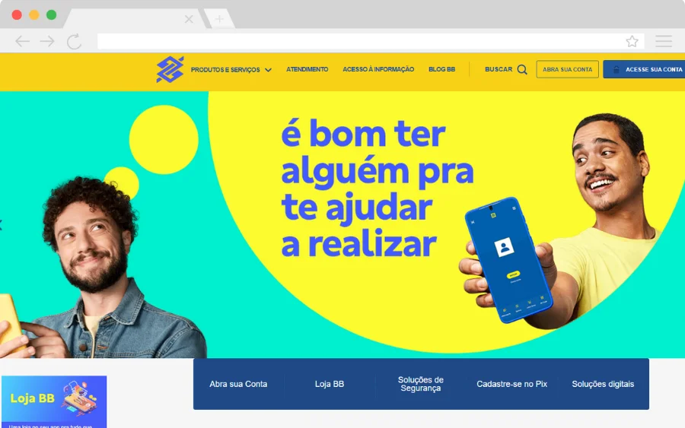Close the current browser tab
The height and width of the screenshot is (428, 685).
(189, 19)
